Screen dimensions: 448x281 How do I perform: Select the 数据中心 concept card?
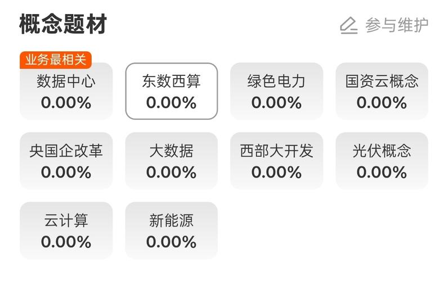pos(66,91)
